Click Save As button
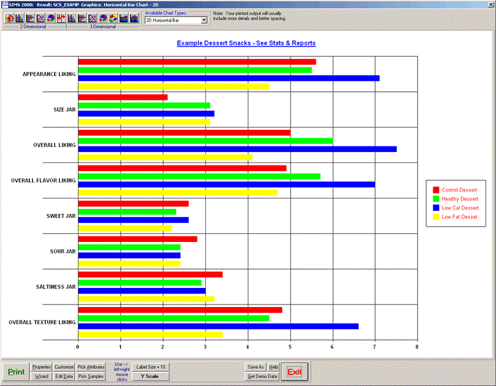 [256, 367]
